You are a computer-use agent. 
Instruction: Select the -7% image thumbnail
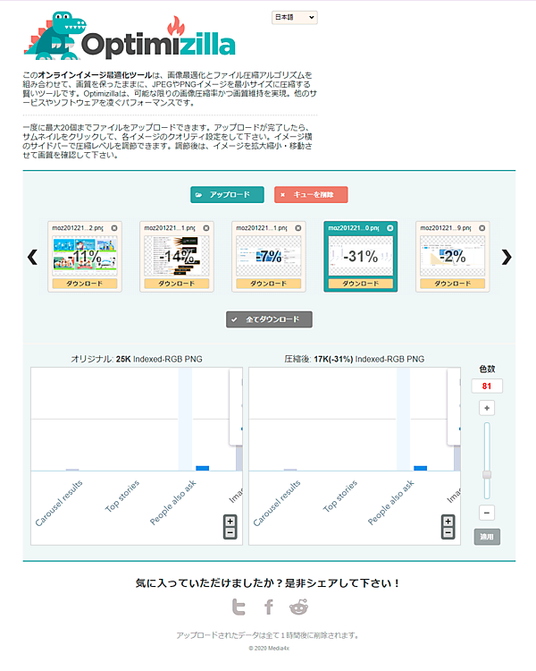(x=268, y=256)
